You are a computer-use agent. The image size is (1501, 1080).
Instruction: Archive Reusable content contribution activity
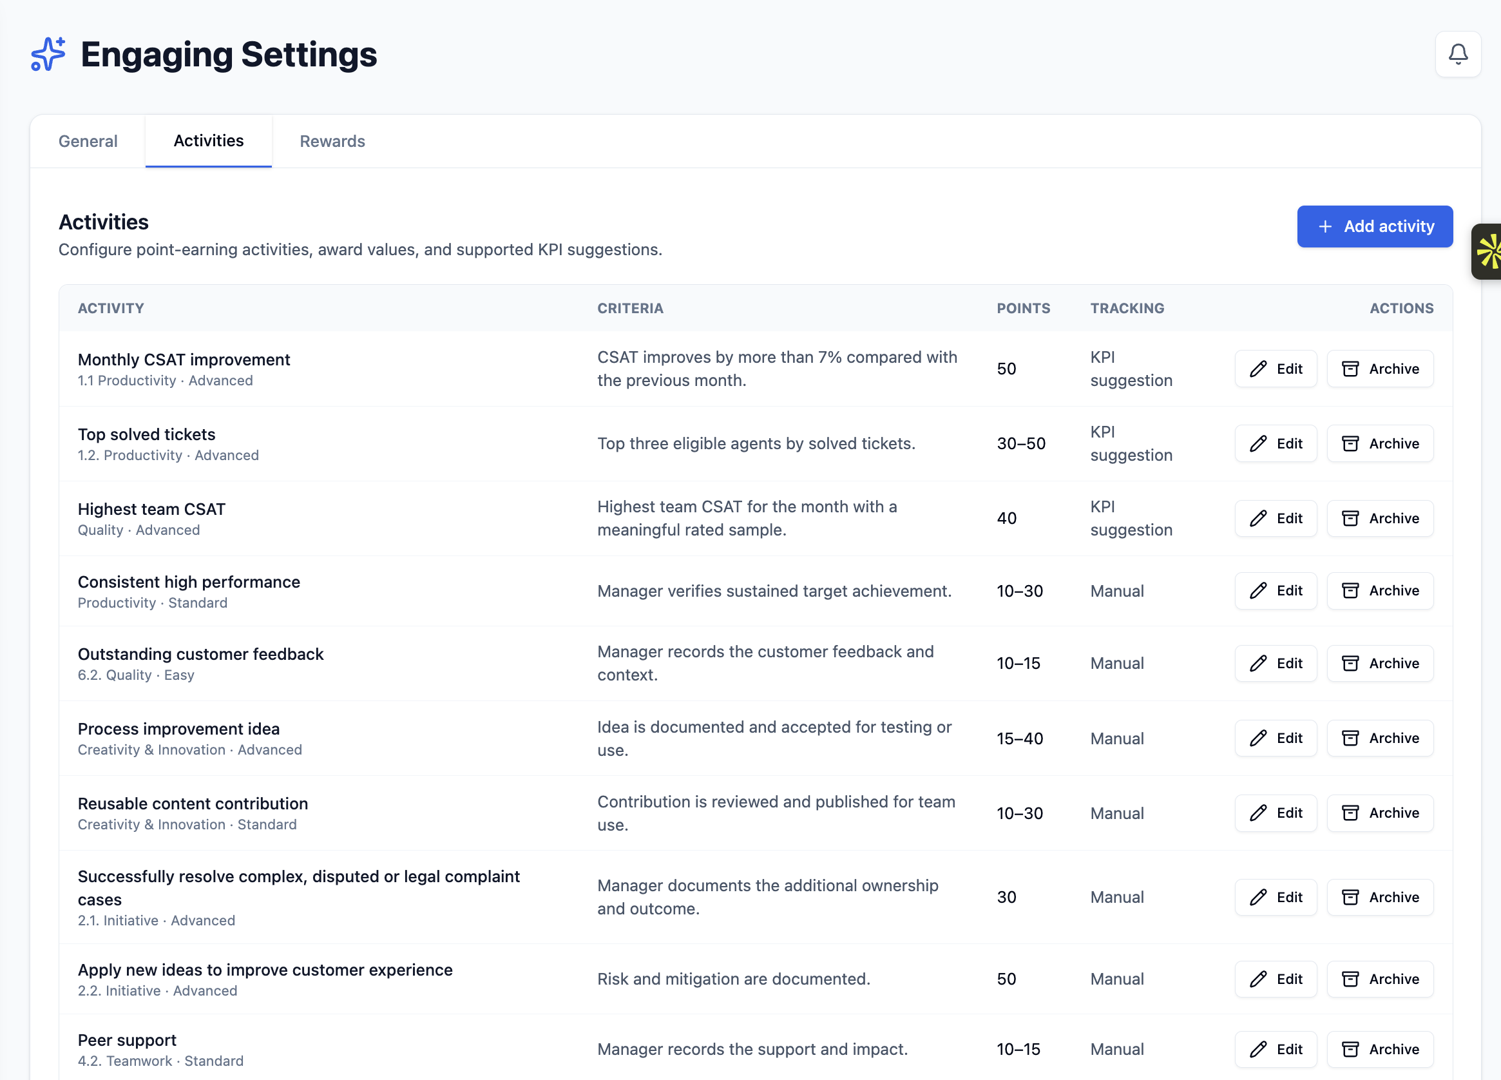[x=1380, y=813]
